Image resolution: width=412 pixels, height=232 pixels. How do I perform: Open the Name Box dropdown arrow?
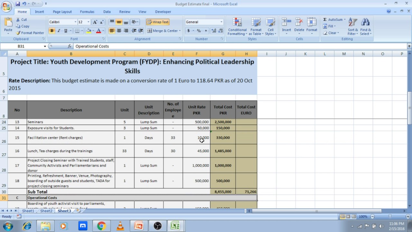[x=45, y=46]
